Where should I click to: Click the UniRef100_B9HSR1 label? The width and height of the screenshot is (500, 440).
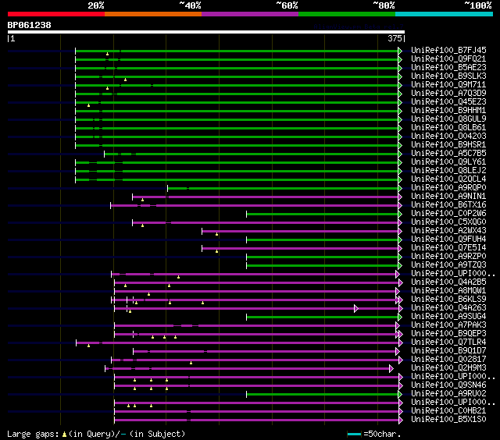point(448,145)
